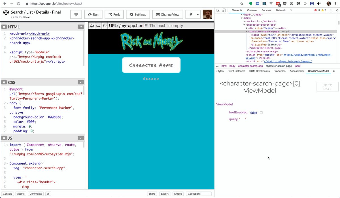Open the Pocket extension icon
340x198 pixels.
click(285, 4)
